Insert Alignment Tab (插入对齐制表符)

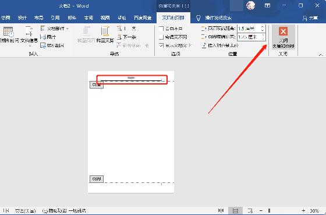[x=220, y=45]
